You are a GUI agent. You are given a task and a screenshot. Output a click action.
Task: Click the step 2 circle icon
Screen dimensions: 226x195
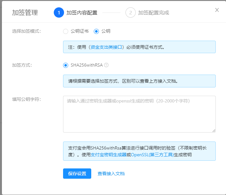click(x=131, y=13)
